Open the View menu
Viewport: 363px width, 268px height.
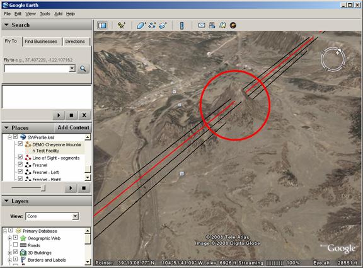(x=30, y=14)
